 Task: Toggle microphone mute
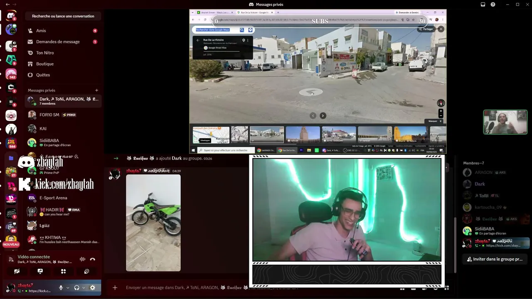click(61, 288)
